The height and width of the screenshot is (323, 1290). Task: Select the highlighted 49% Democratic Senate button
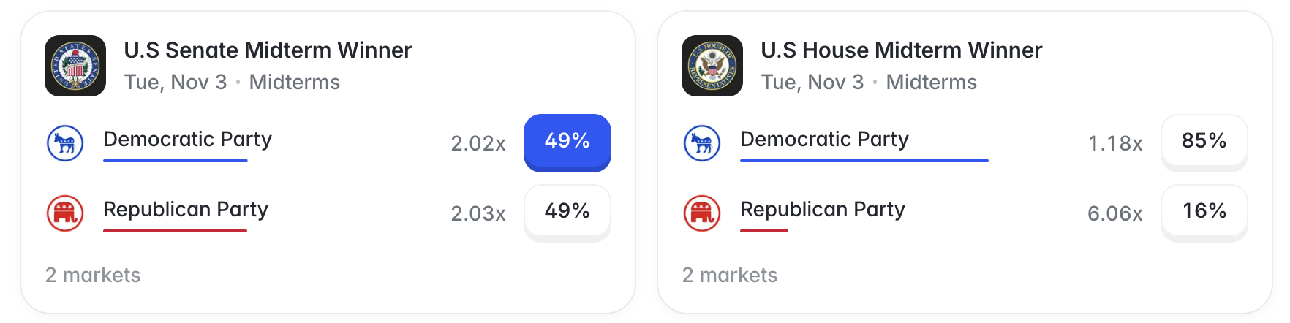point(567,142)
